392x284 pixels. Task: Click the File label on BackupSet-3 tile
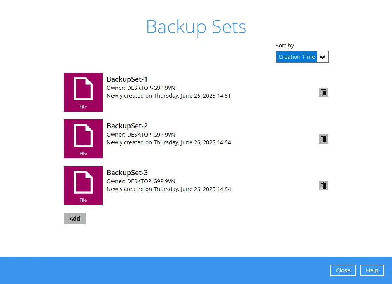pyautogui.click(x=83, y=200)
